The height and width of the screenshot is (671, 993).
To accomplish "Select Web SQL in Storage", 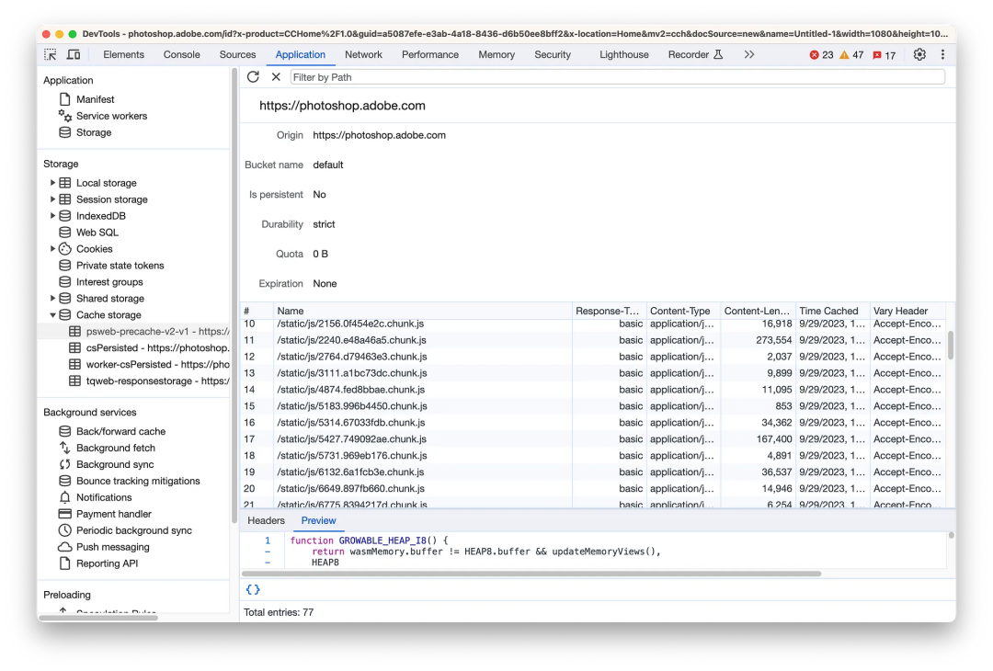I will click(97, 233).
